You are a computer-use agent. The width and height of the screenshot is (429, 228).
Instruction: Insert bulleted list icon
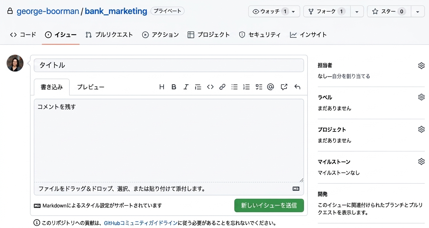pos(234,87)
